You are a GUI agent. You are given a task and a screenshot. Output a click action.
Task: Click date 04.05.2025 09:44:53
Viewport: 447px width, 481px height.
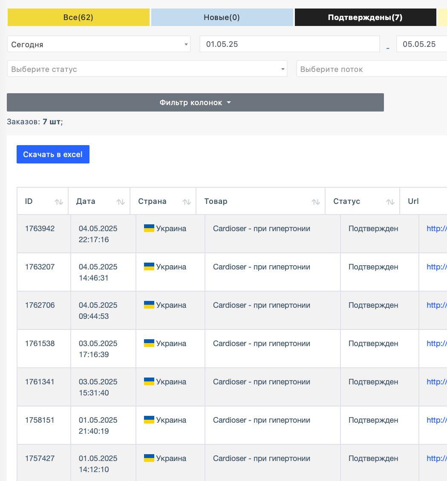(98, 311)
